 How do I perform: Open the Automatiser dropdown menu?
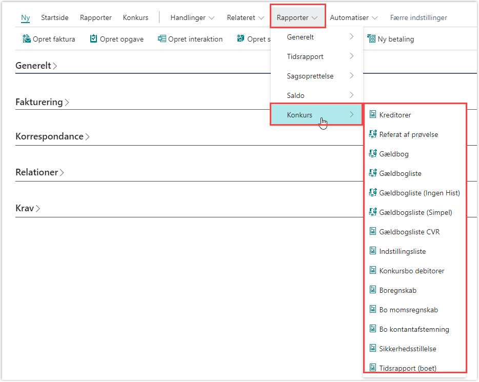(x=354, y=17)
